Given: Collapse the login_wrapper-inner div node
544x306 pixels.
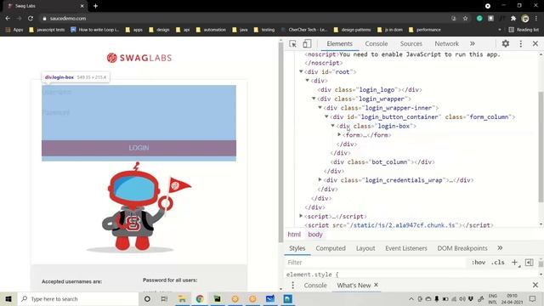Looking at the screenshot, I should (x=320, y=108).
